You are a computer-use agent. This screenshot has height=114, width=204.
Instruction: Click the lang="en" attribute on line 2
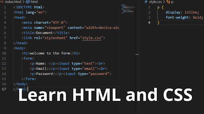pos(35,13)
